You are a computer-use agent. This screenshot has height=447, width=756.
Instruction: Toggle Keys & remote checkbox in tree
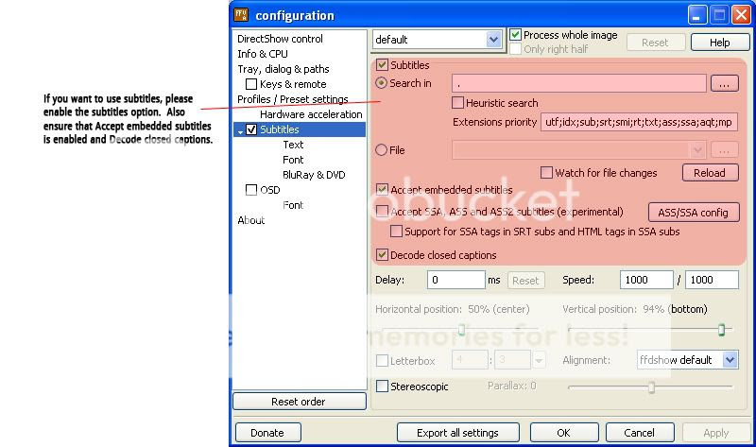tap(251, 84)
